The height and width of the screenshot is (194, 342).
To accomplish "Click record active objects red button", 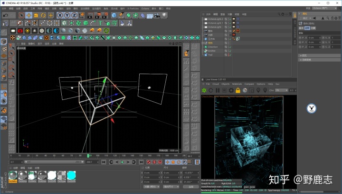I will click(149, 162).
